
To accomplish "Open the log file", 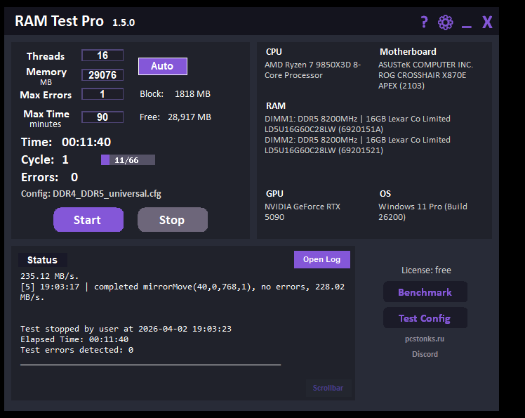I will (321, 259).
